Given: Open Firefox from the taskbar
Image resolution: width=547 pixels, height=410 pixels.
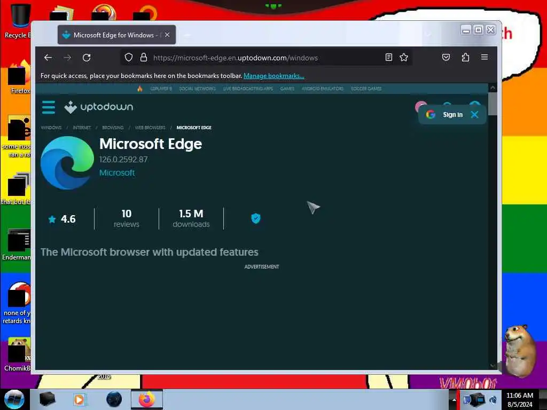Looking at the screenshot, I should (x=147, y=399).
